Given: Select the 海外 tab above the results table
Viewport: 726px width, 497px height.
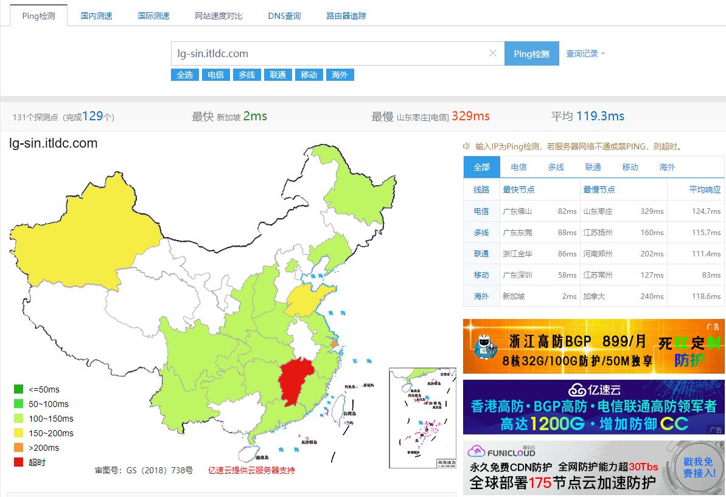Looking at the screenshot, I should (x=667, y=167).
